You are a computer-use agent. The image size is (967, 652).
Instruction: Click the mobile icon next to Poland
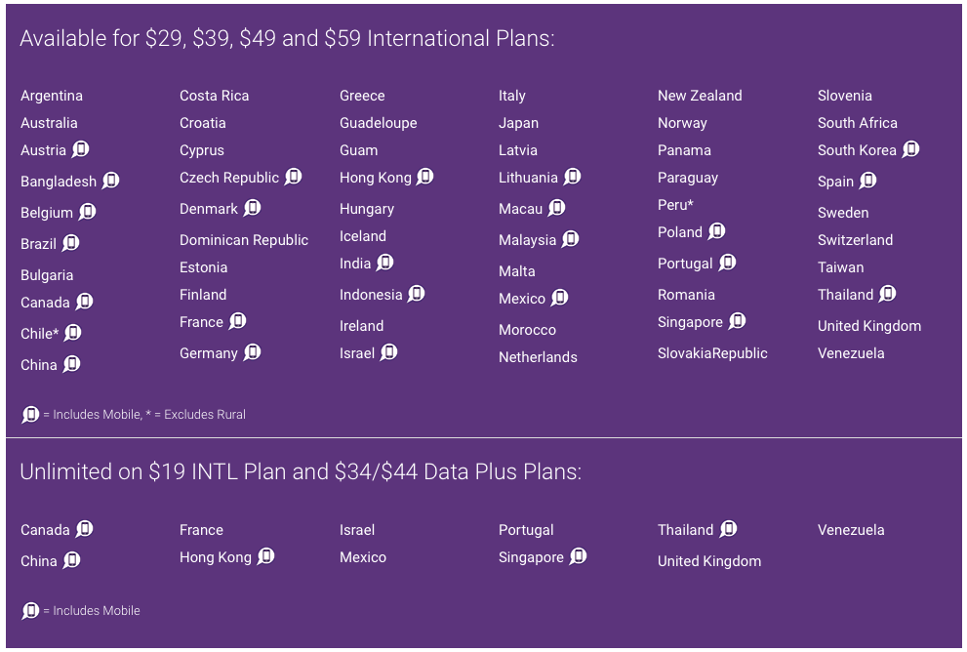pos(716,232)
